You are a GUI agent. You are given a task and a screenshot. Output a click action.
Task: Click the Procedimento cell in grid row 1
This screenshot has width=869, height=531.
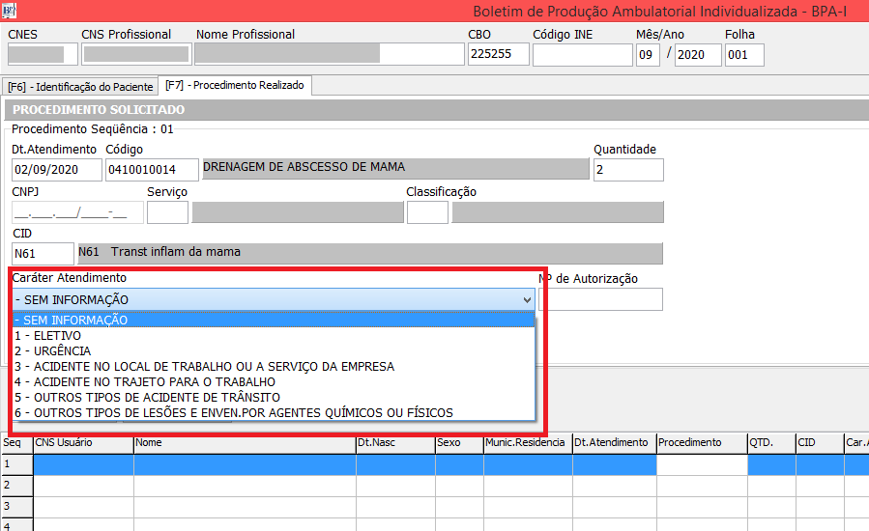tap(701, 464)
